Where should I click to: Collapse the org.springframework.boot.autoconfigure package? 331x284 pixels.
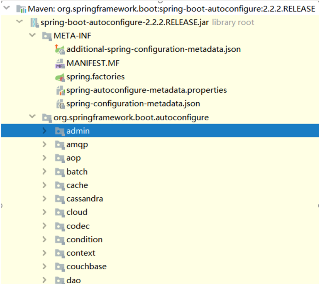32,116
